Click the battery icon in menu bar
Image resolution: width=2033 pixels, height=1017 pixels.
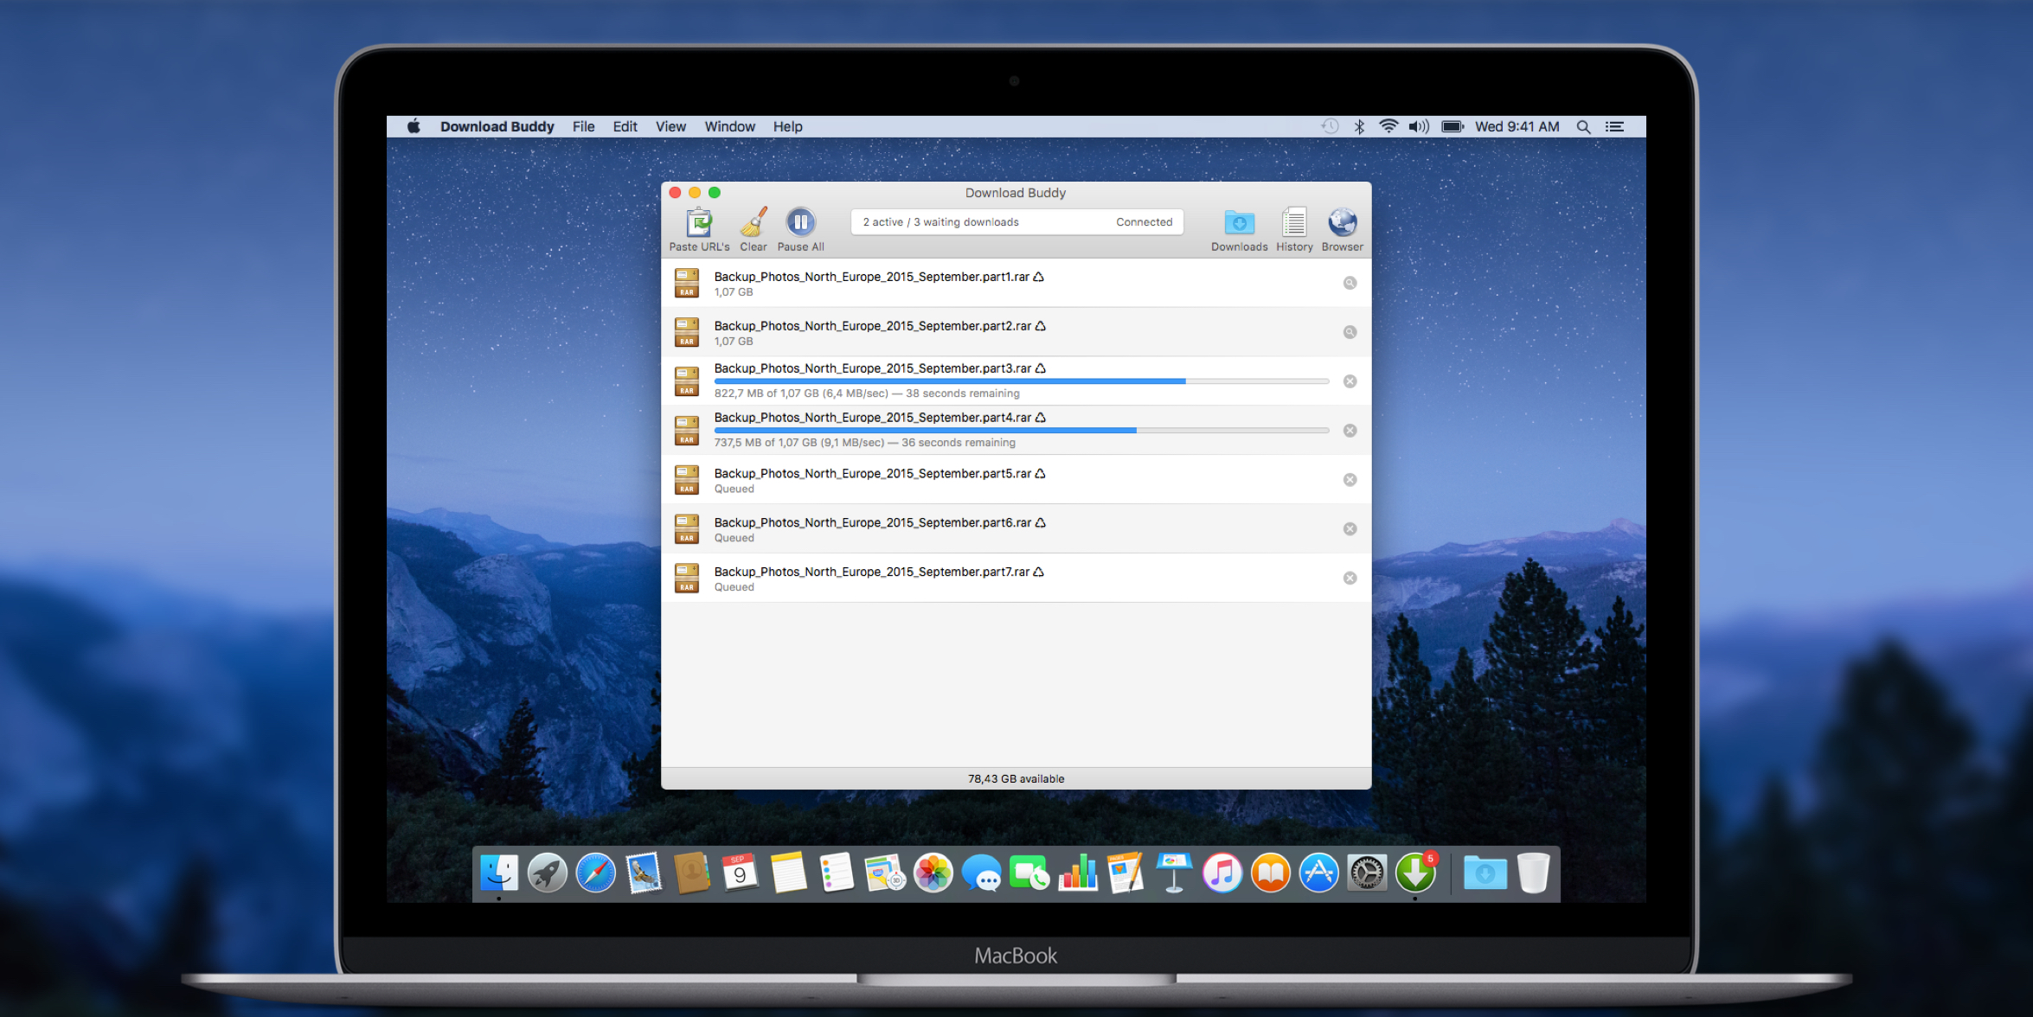pos(1453,126)
